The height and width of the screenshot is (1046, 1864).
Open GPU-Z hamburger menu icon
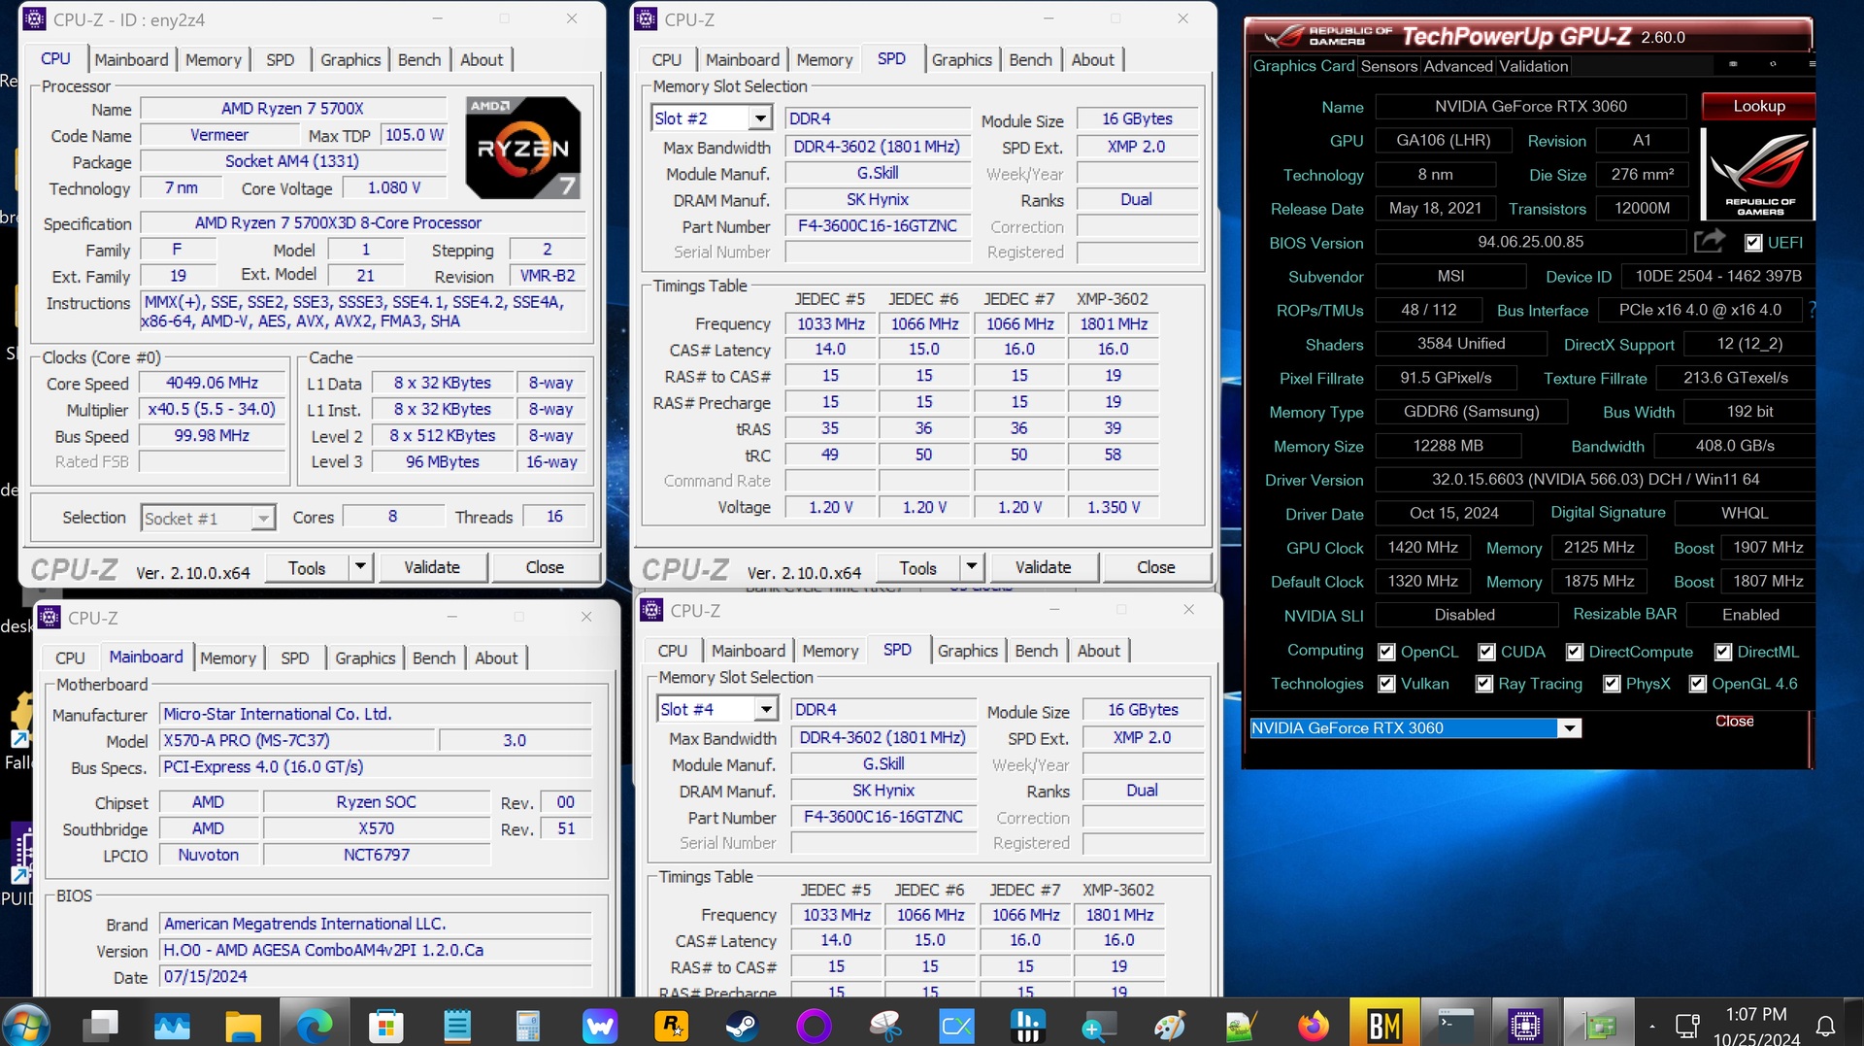1811,65
